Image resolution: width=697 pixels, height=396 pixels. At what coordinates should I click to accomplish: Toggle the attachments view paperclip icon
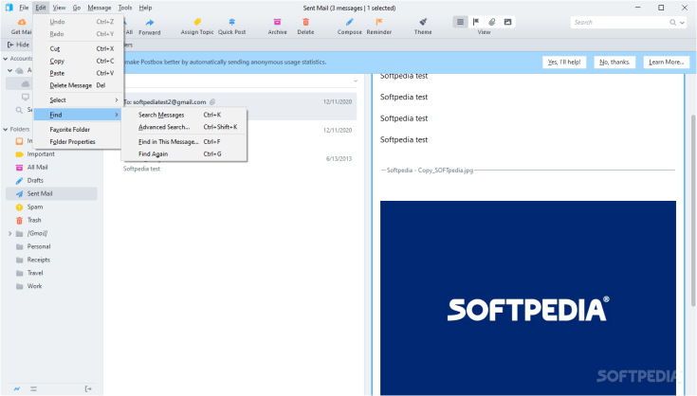click(491, 22)
